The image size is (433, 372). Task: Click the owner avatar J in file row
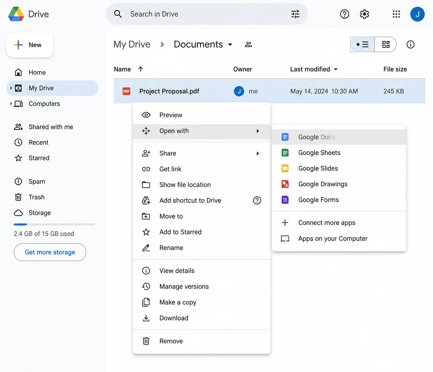239,91
